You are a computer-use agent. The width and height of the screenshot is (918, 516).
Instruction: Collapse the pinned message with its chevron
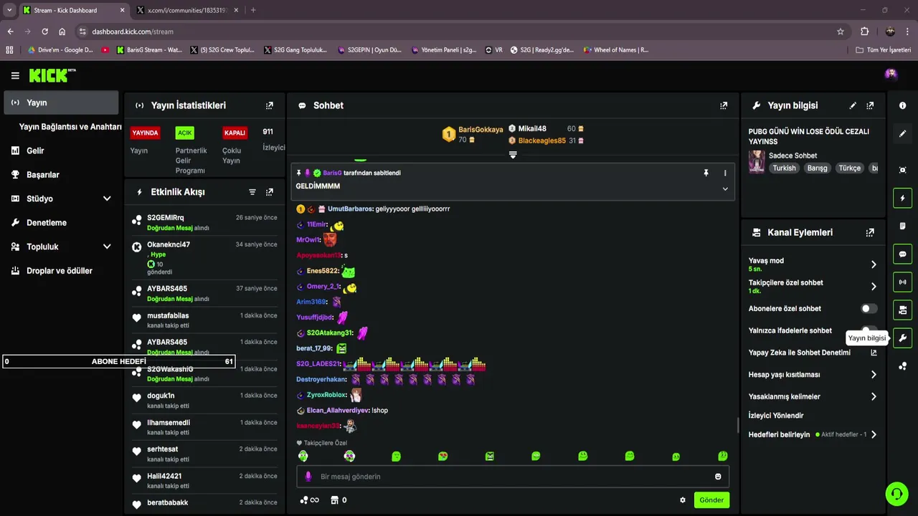[x=725, y=189]
